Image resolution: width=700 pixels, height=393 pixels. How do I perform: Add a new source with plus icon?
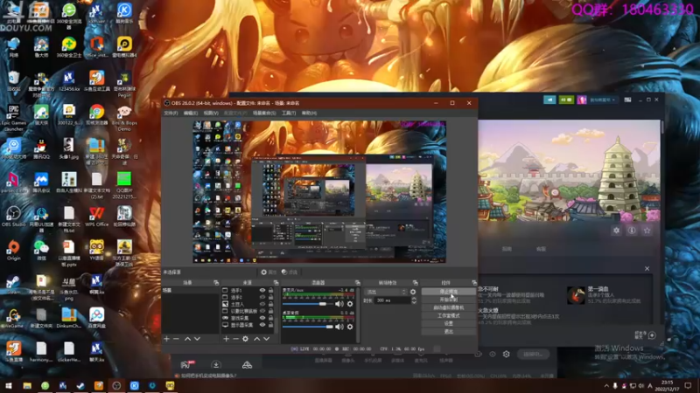[x=226, y=339]
